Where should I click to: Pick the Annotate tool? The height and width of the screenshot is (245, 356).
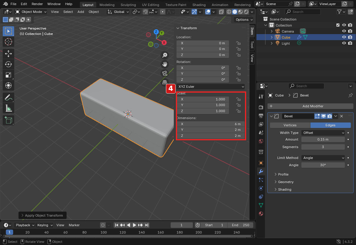tap(8, 98)
